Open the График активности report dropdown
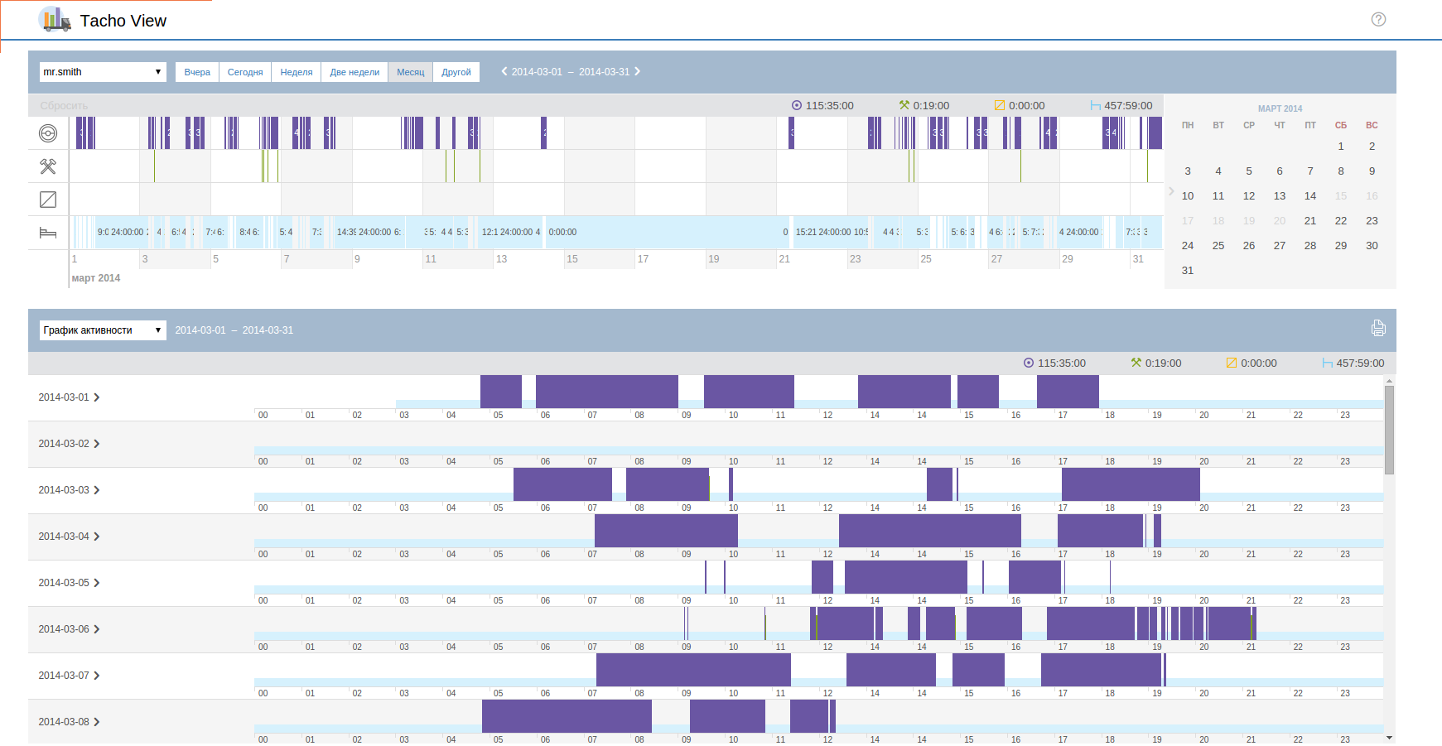 pyautogui.click(x=103, y=330)
